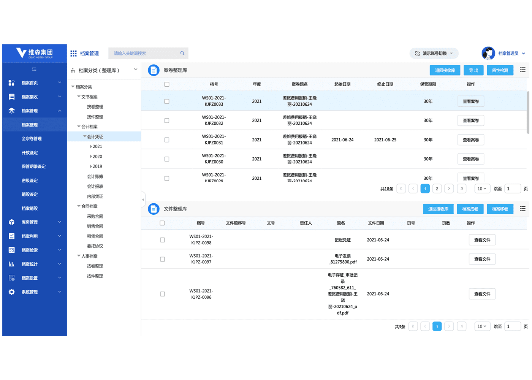Expand the 2019 tree node

pos(91,166)
